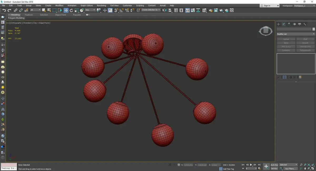Screen dimensions: 316x171
Task: Toggle Window/Crossing selection mode
Action: coord(60,10)
